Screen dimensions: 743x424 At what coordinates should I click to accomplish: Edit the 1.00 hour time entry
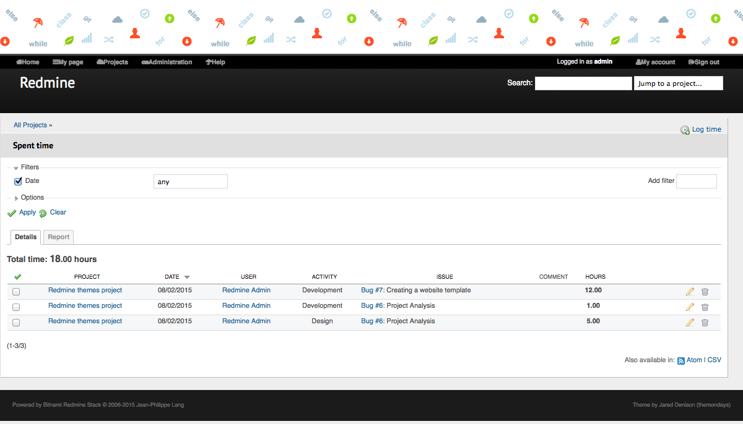click(x=690, y=307)
